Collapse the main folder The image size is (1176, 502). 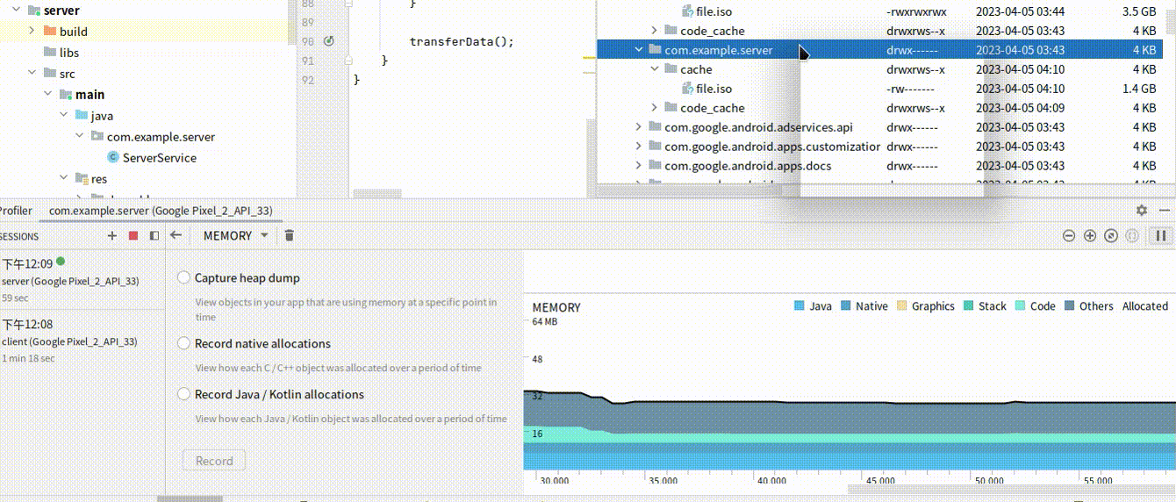47,95
